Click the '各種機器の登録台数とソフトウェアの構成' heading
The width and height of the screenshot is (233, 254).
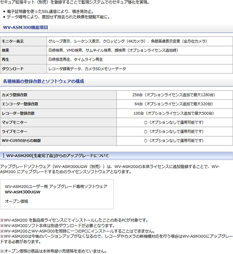[43, 81]
